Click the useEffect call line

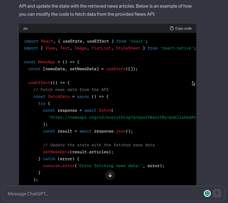point(49,83)
